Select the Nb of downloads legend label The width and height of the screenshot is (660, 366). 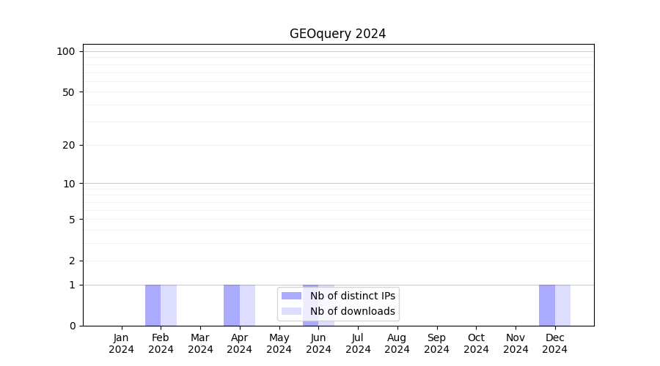[x=352, y=311]
